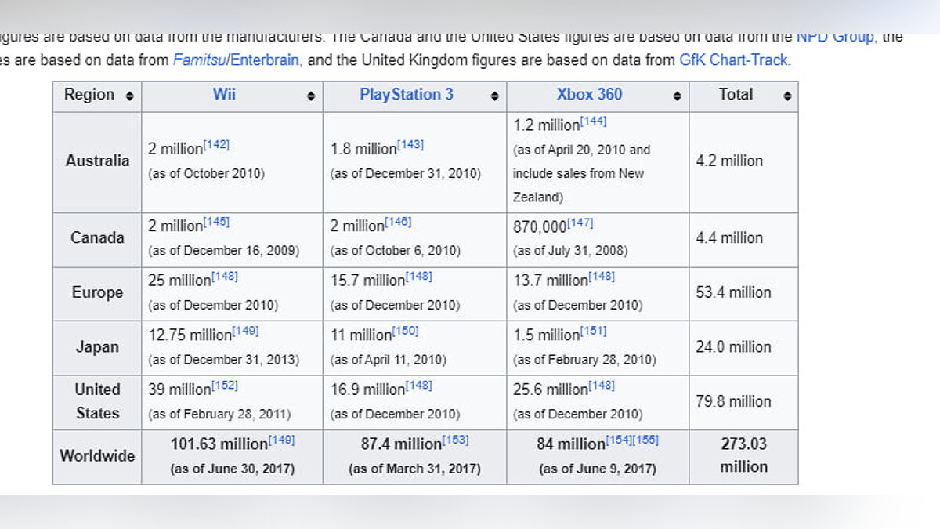Click citation 155 for worldwide Xbox 360

[645, 440]
